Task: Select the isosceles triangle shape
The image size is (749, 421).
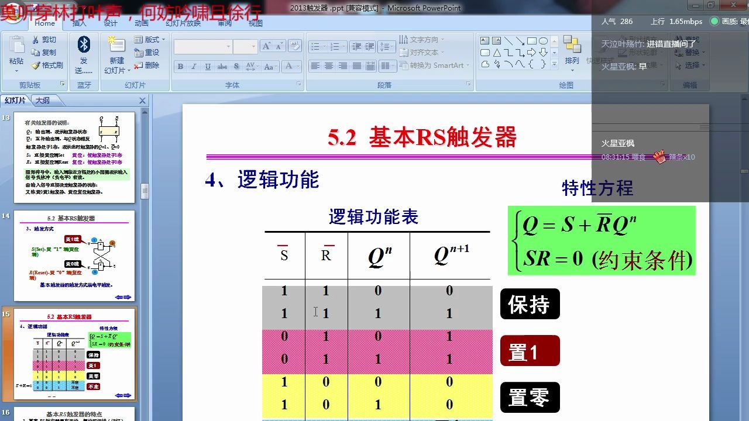Action: point(497,53)
